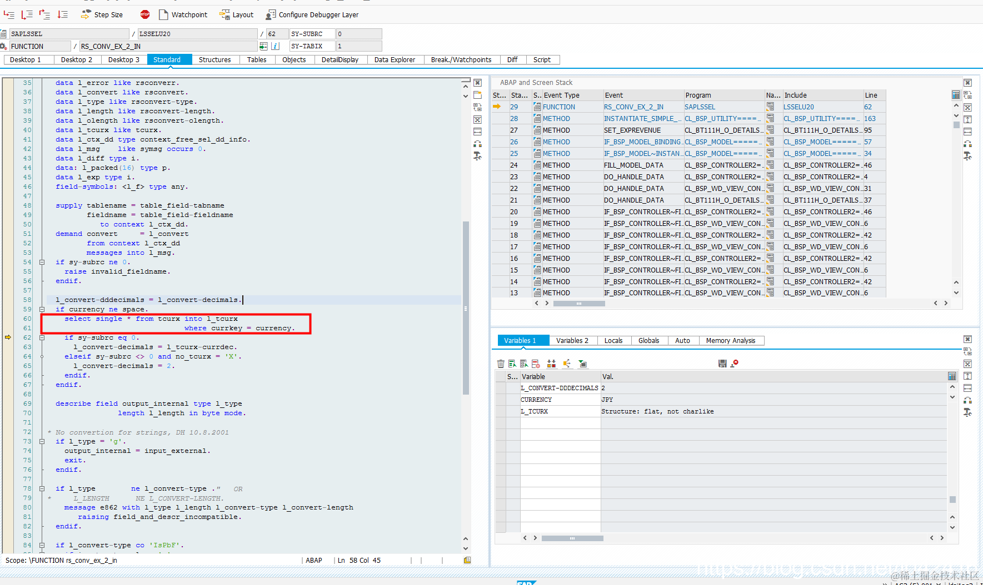Collapse the 'if l_convert-type co' block at line 84
Screen dimensions: 983x585
42,545
